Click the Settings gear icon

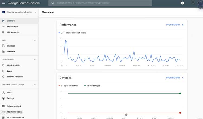coord(3,98)
